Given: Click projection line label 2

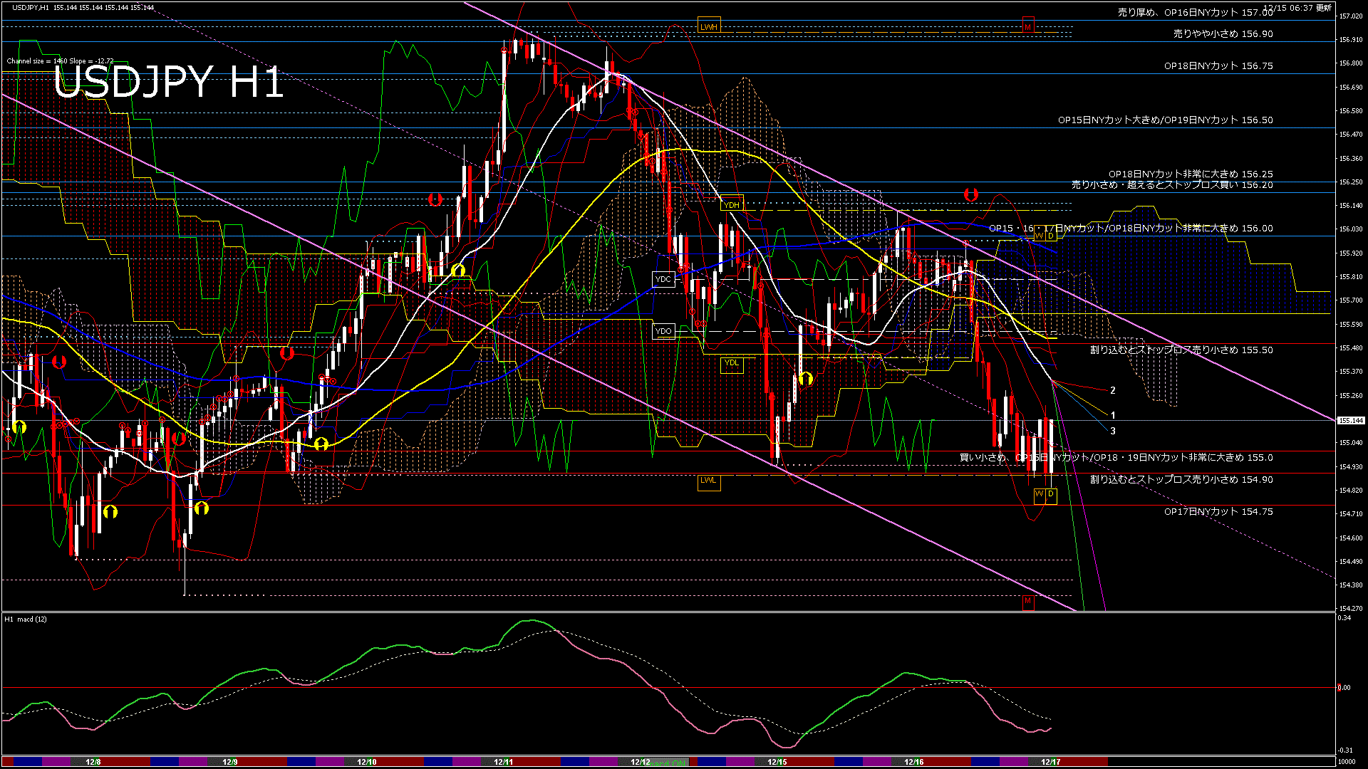Looking at the screenshot, I should click(x=1113, y=391).
